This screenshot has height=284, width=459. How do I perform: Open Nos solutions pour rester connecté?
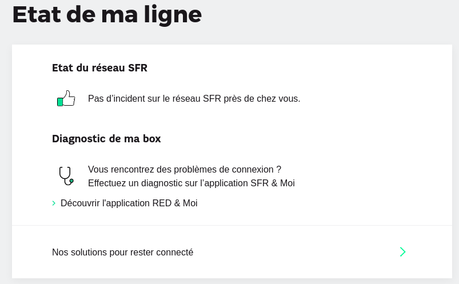click(232, 252)
